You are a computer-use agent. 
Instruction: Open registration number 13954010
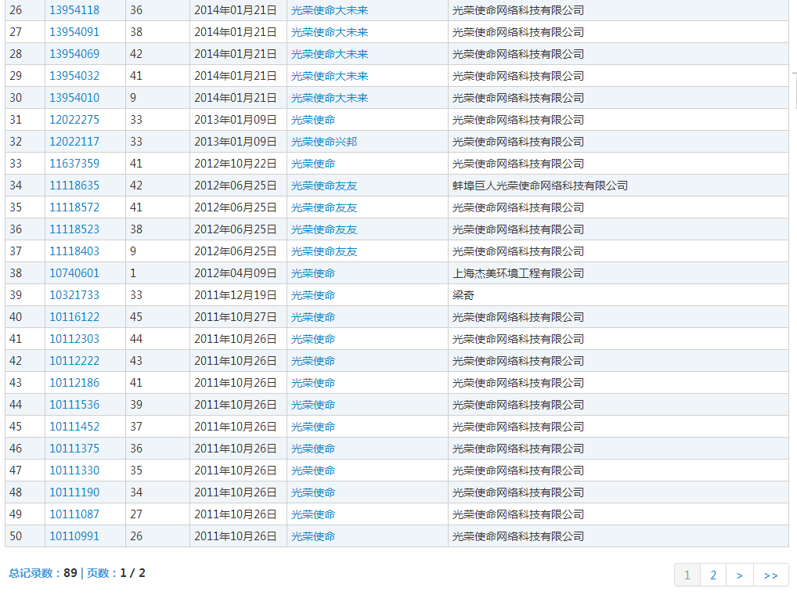pos(74,98)
